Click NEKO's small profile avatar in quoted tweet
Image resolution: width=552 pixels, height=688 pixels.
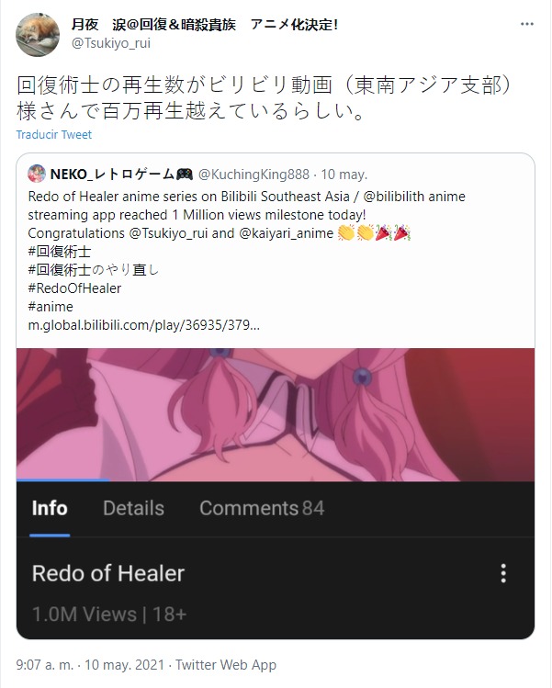[x=37, y=174]
